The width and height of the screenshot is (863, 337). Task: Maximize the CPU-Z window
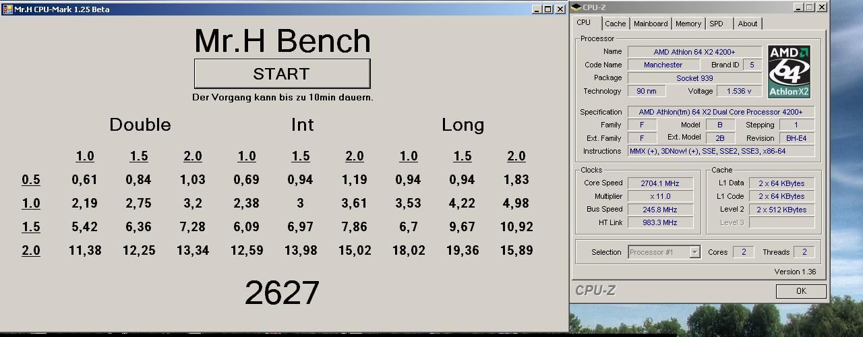(810, 7)
